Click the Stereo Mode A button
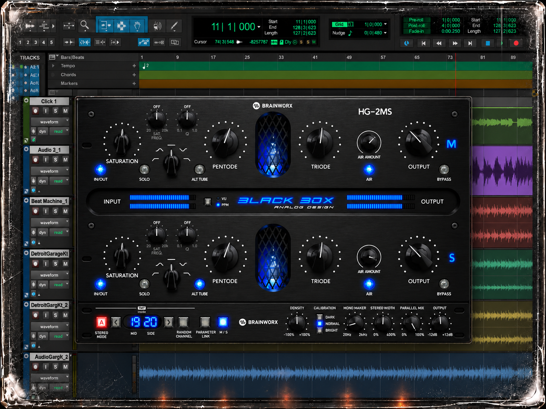The image size is (546, 409). pyautogui.click(x=101, y=322)
